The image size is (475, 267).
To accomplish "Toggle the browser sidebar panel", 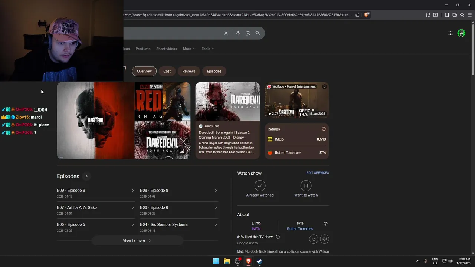I will [x=447, y=15].
